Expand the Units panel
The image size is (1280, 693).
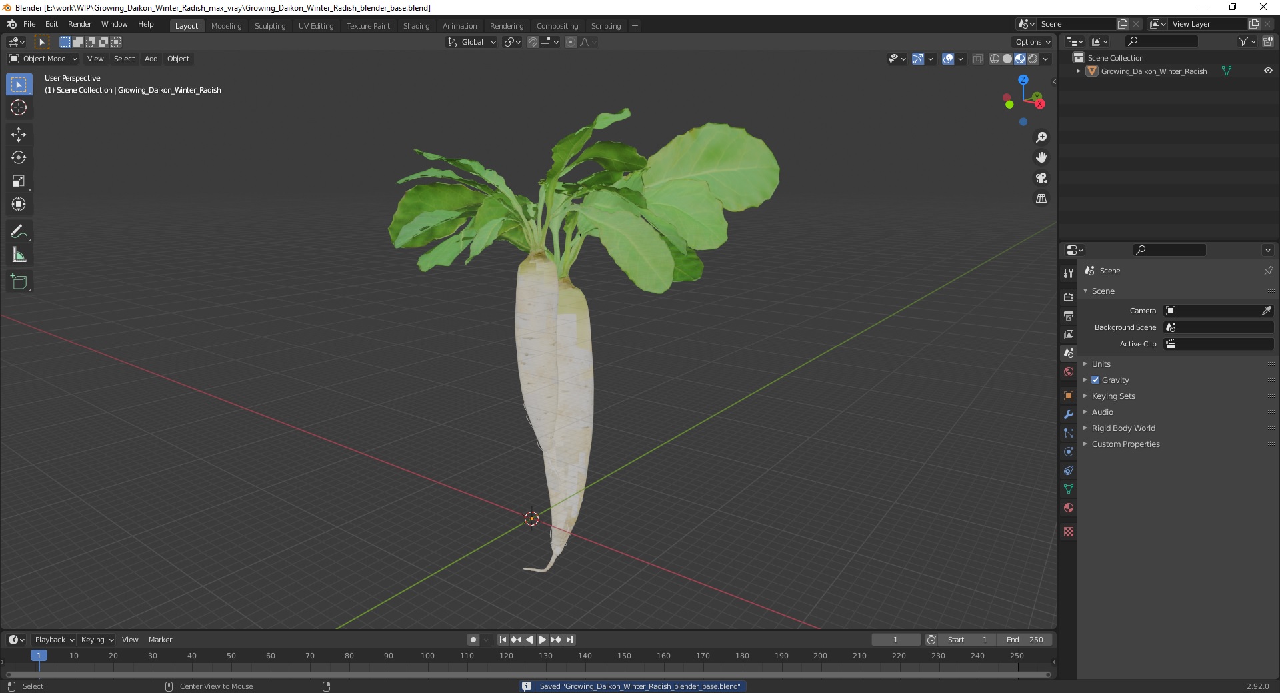click(1101, 364)
